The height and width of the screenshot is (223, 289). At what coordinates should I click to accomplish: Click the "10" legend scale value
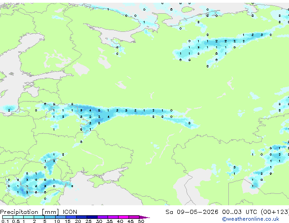coord(57,221)
